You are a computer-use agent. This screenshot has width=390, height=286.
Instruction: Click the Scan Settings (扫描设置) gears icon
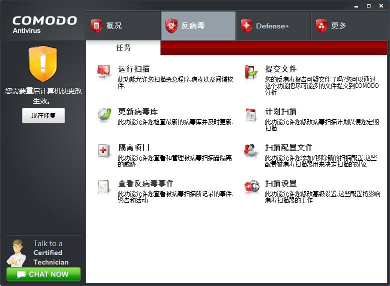pyautogui.click(x=251, y=187)
